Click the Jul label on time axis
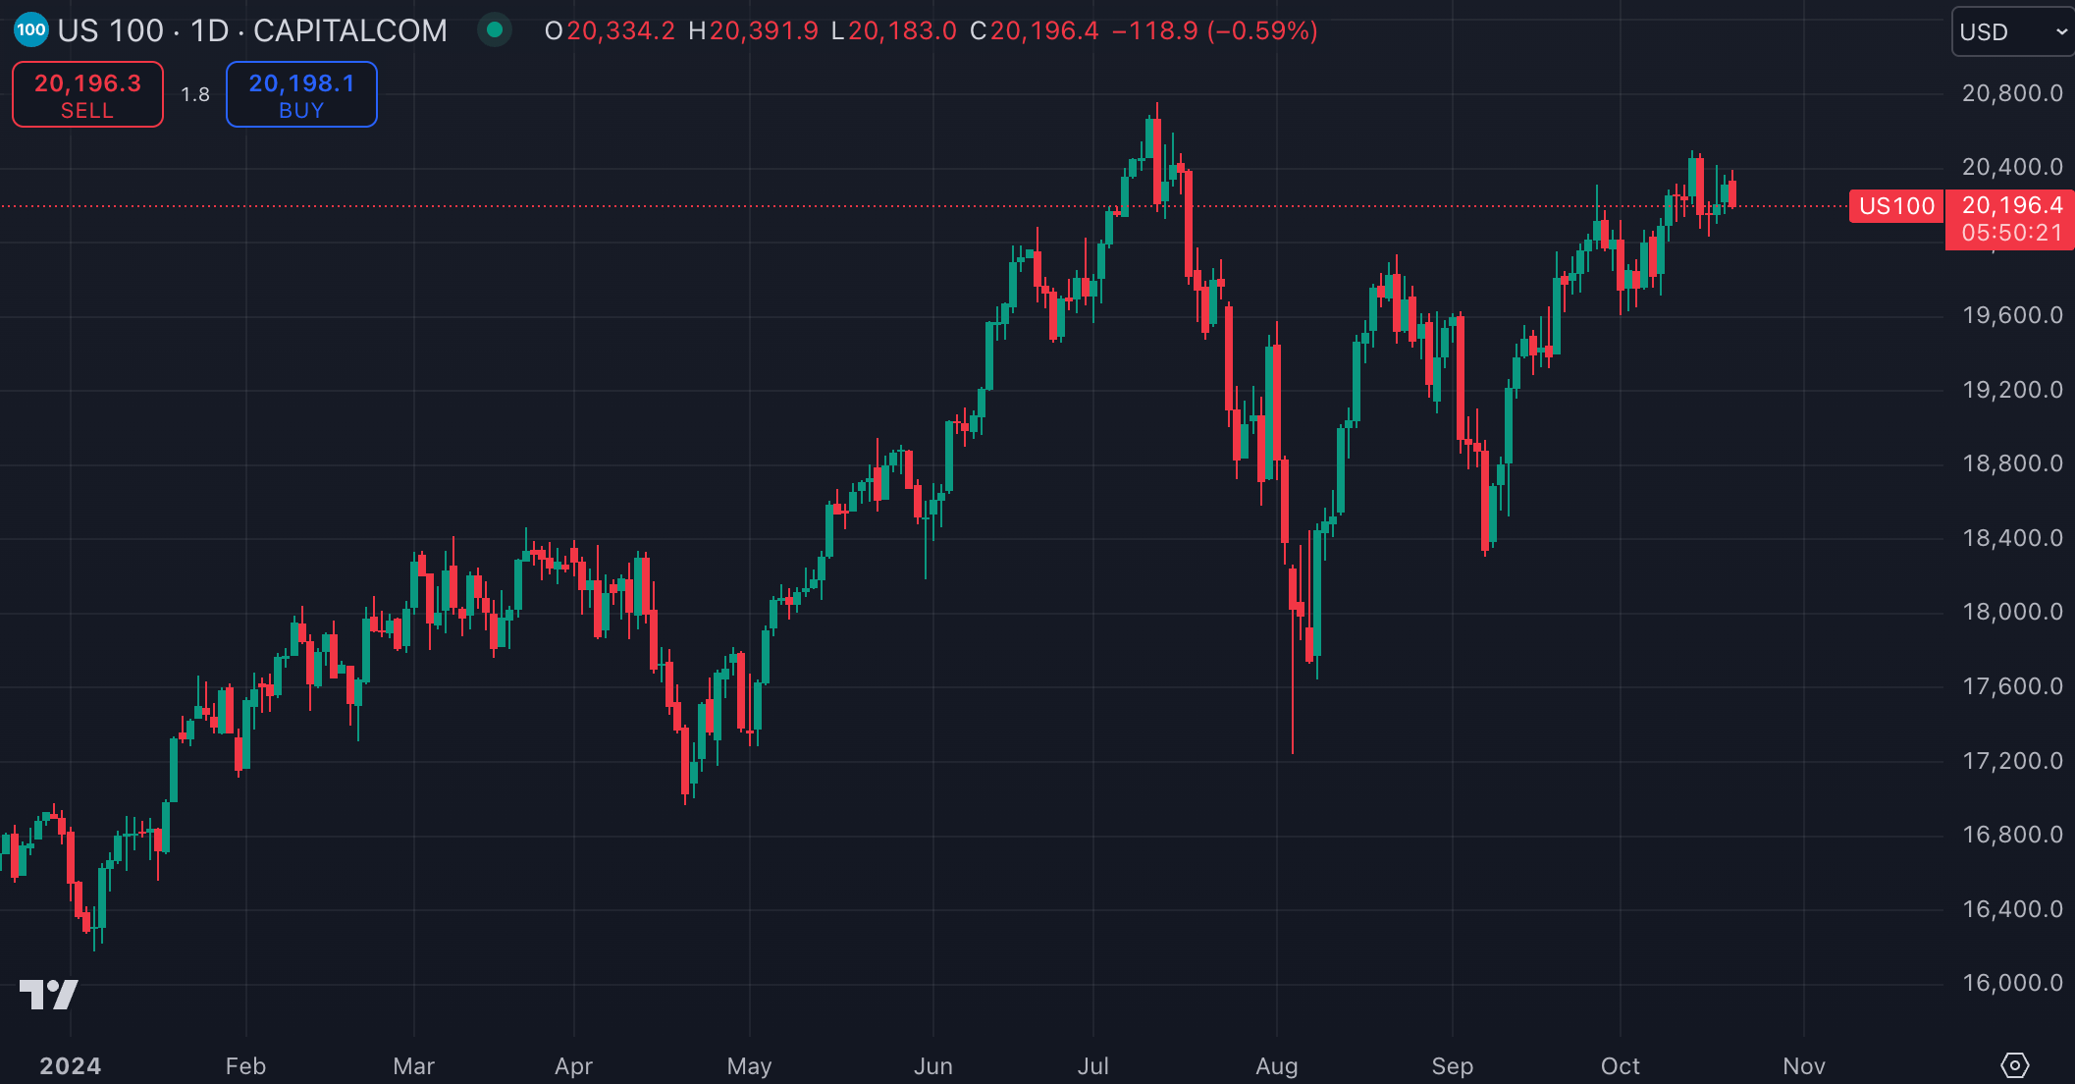The image size is (2075, 1084). [1093, 1066]
